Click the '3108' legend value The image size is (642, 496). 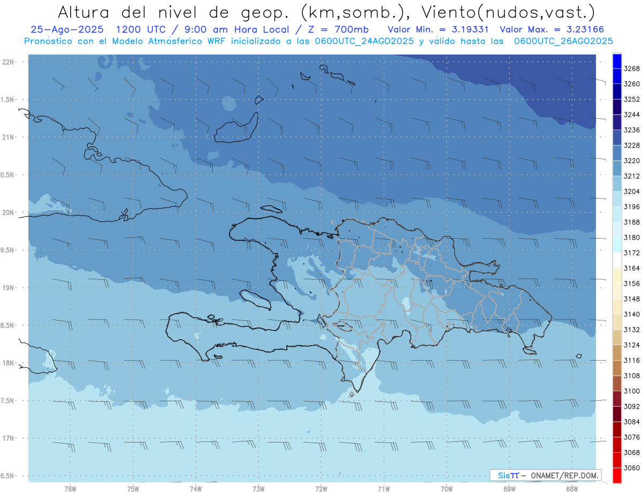[x=632, y=376]
